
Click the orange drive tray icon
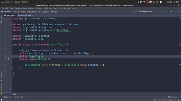coord(150,2)
